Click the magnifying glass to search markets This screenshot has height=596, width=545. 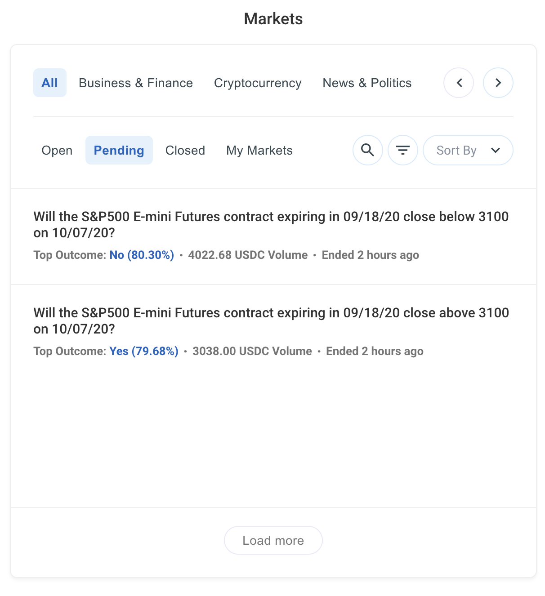pos(367,150)
